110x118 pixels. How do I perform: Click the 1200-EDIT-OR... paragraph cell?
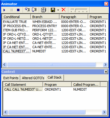[x=74, y=30]
